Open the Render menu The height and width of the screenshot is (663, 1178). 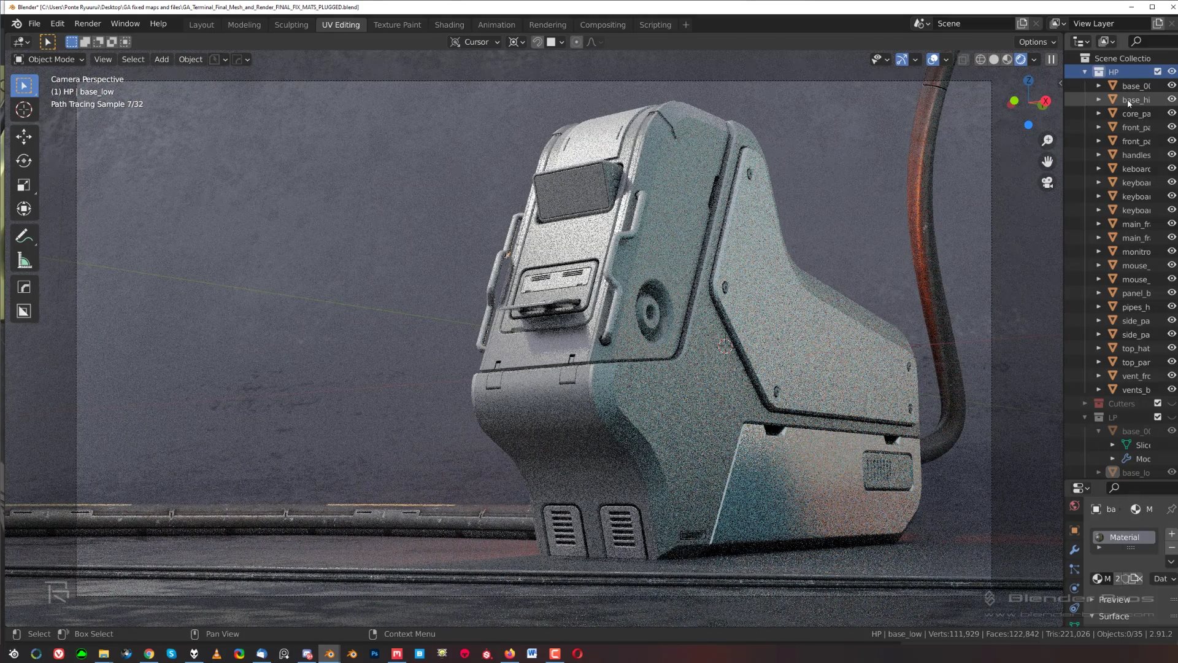click(x=87, y=23)
